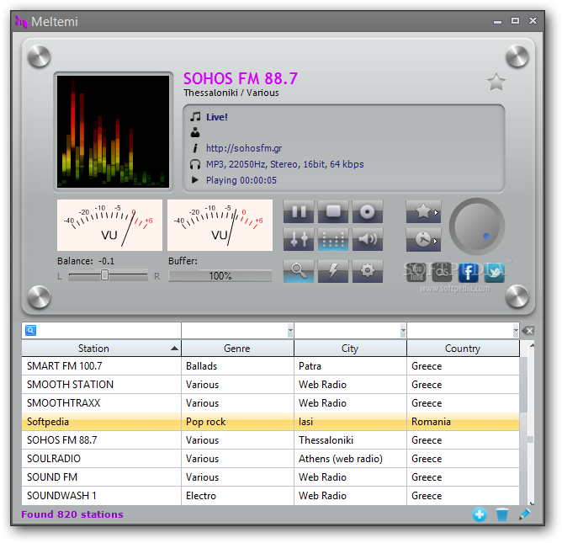The width and height of the screenshot is (562, 543).
Task: Click the speaker mute button
Action: click(x=368, y=239)
